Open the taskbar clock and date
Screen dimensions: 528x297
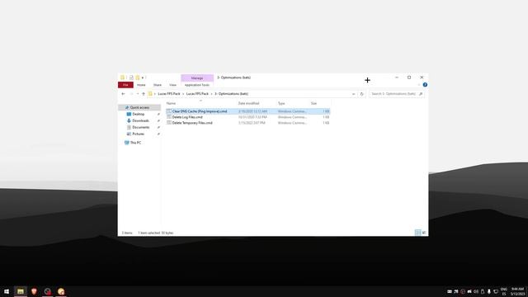point(517,291)
